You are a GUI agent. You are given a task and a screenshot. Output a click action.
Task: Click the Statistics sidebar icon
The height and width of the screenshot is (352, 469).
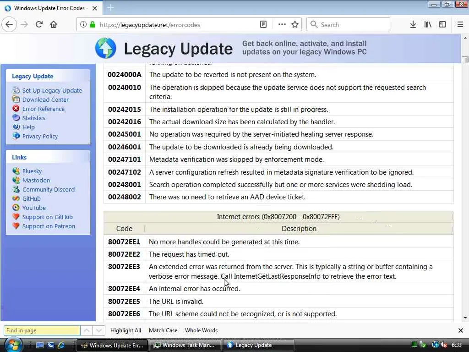point(16,118)
